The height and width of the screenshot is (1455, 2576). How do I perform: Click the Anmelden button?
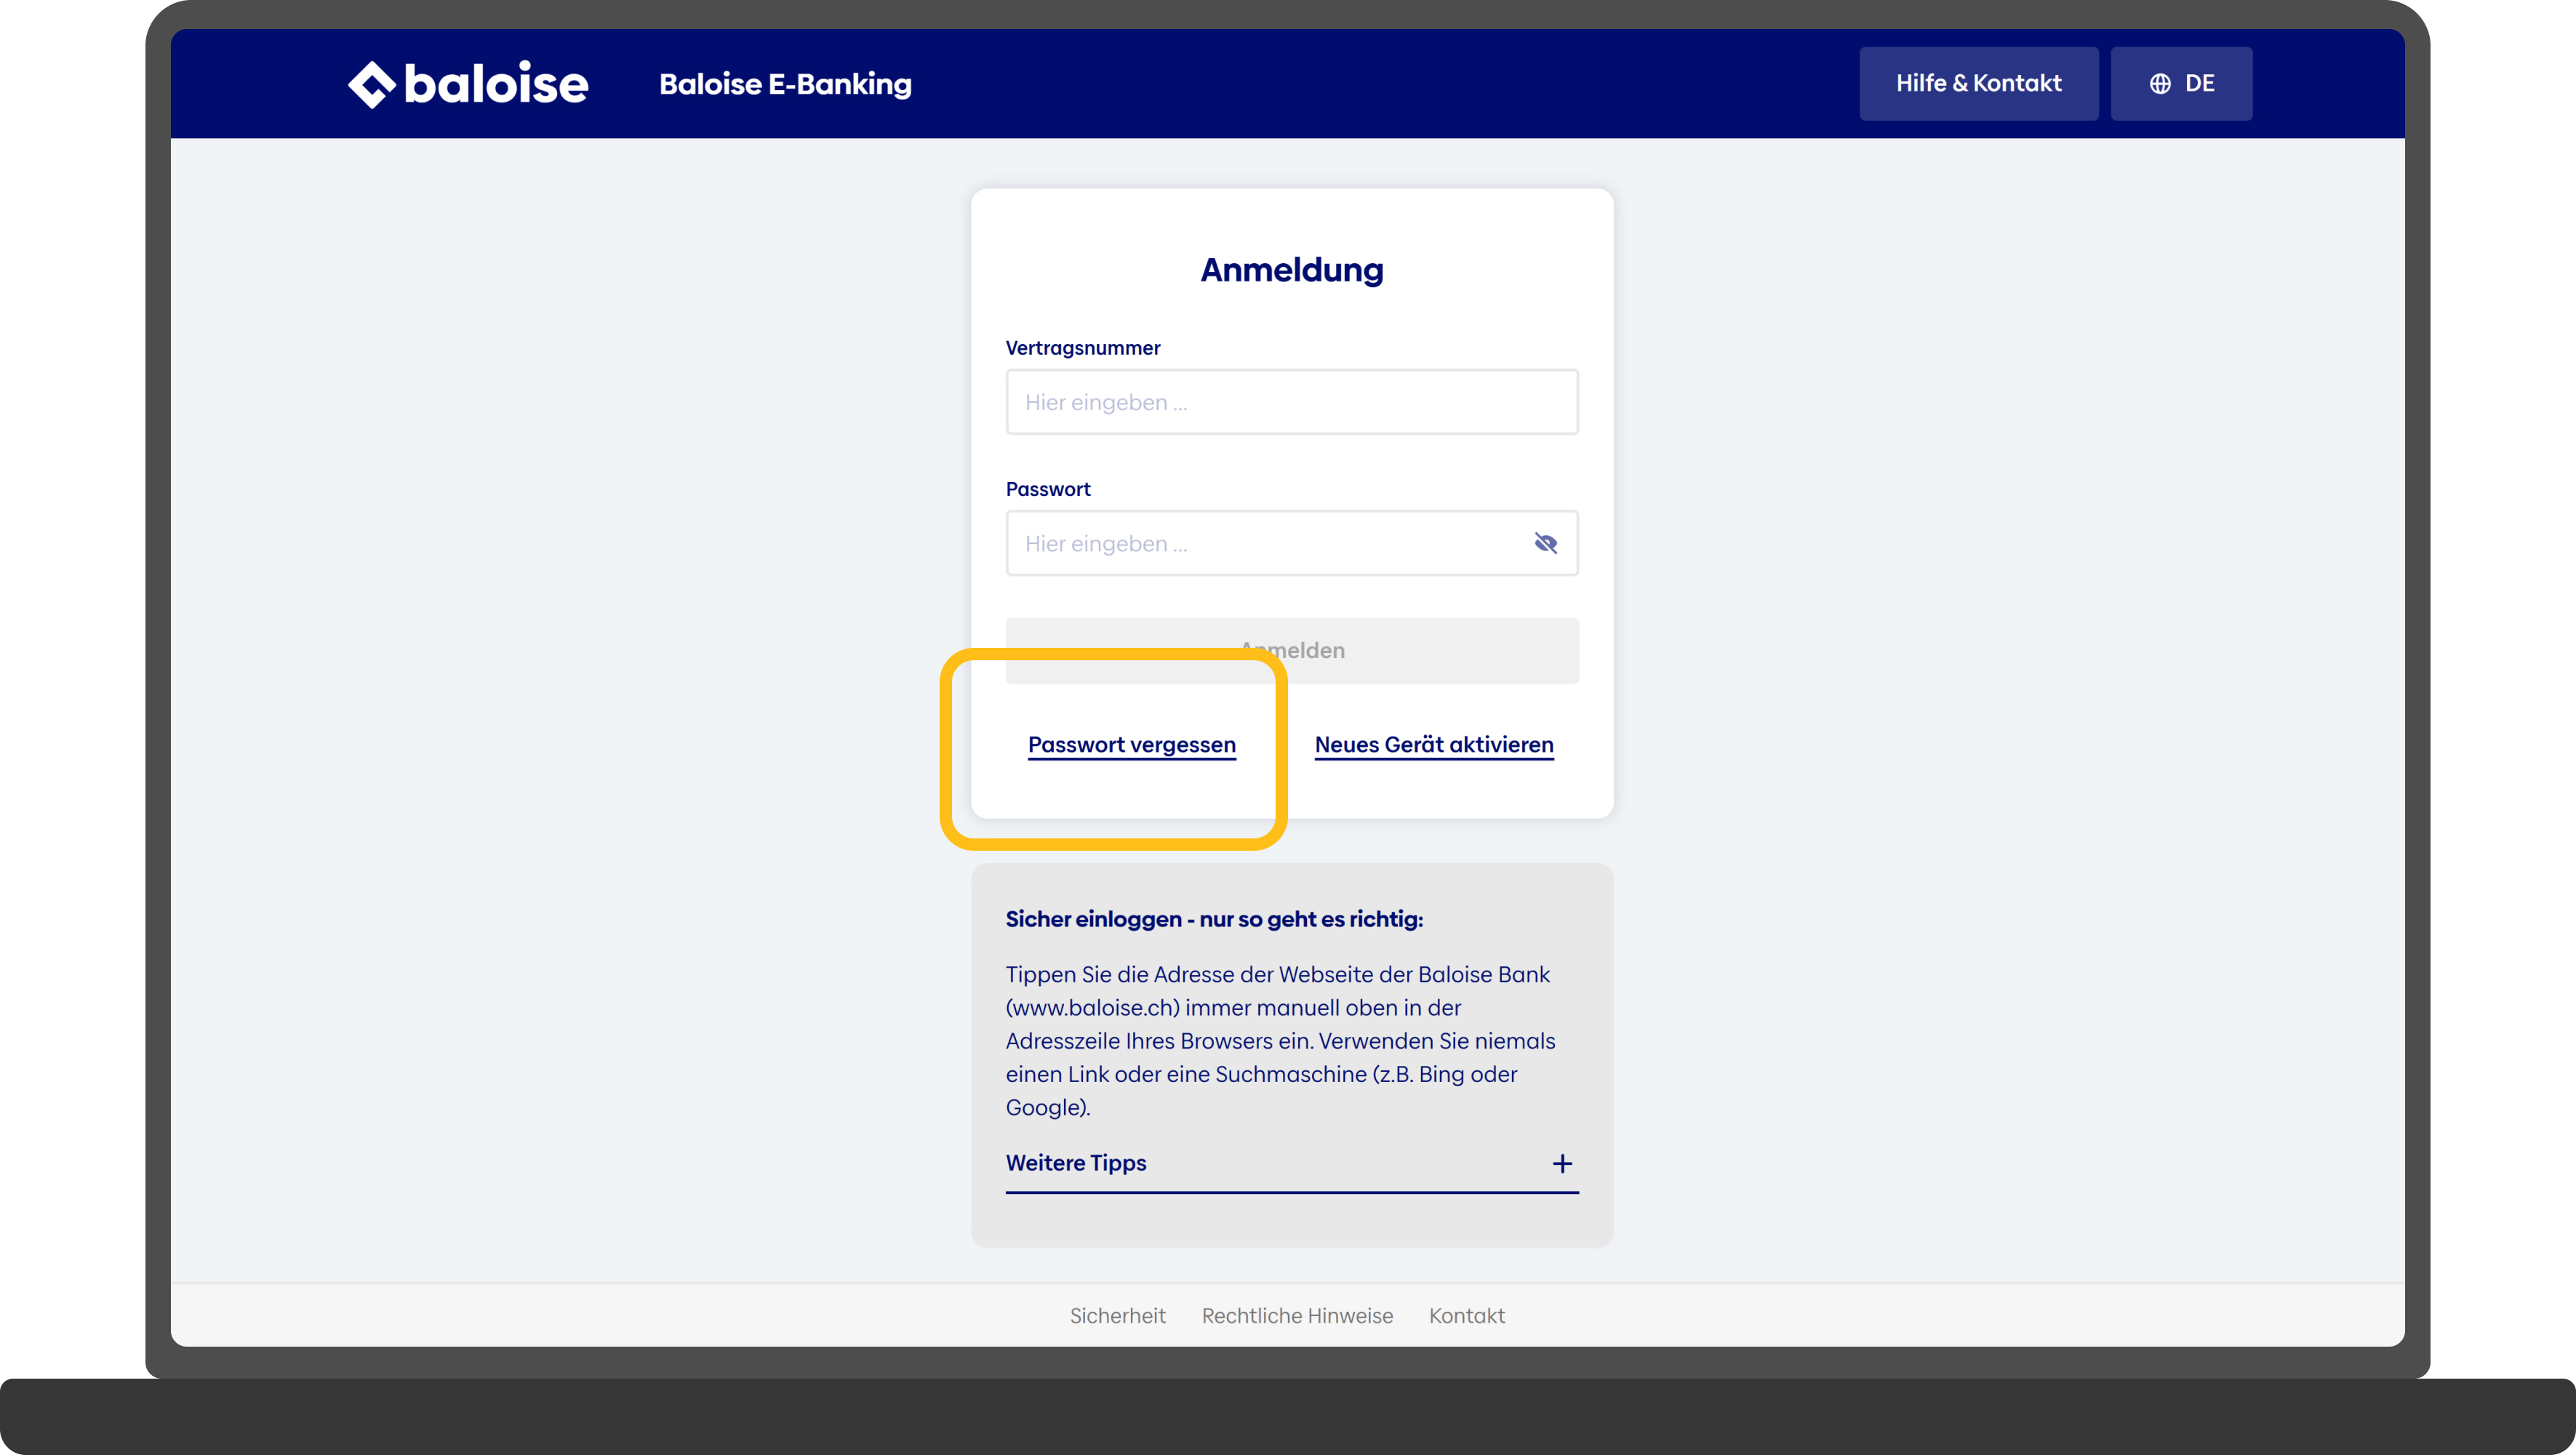(x=1292, y=651)
